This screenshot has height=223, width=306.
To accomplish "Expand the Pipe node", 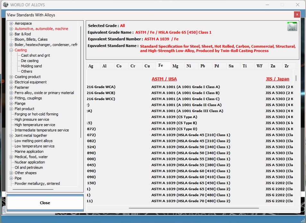I will click(11, 178).
